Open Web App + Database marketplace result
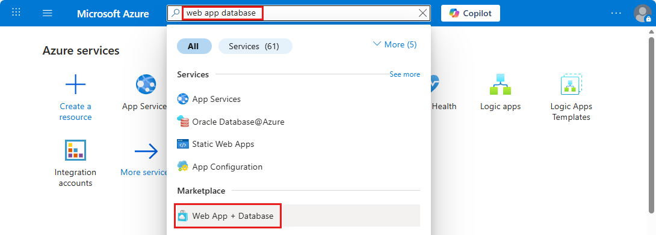Screen dimensions: 656x235 click(299, 216)
